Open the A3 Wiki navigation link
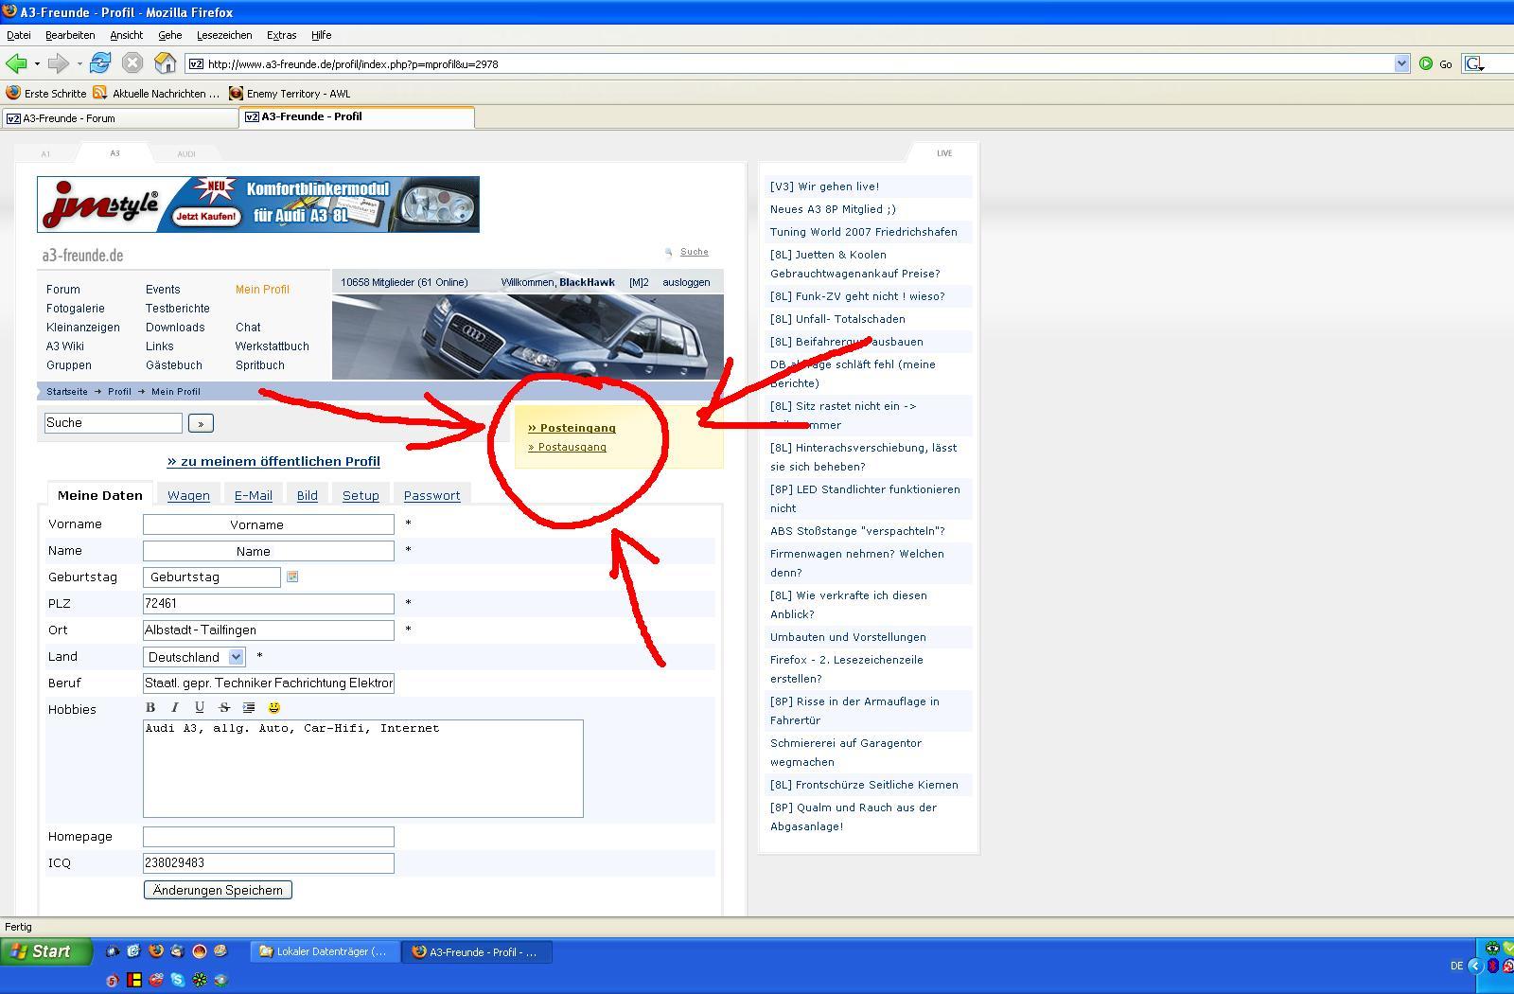The height and width of the screenshot is (994, 1514). coord(65,346)
